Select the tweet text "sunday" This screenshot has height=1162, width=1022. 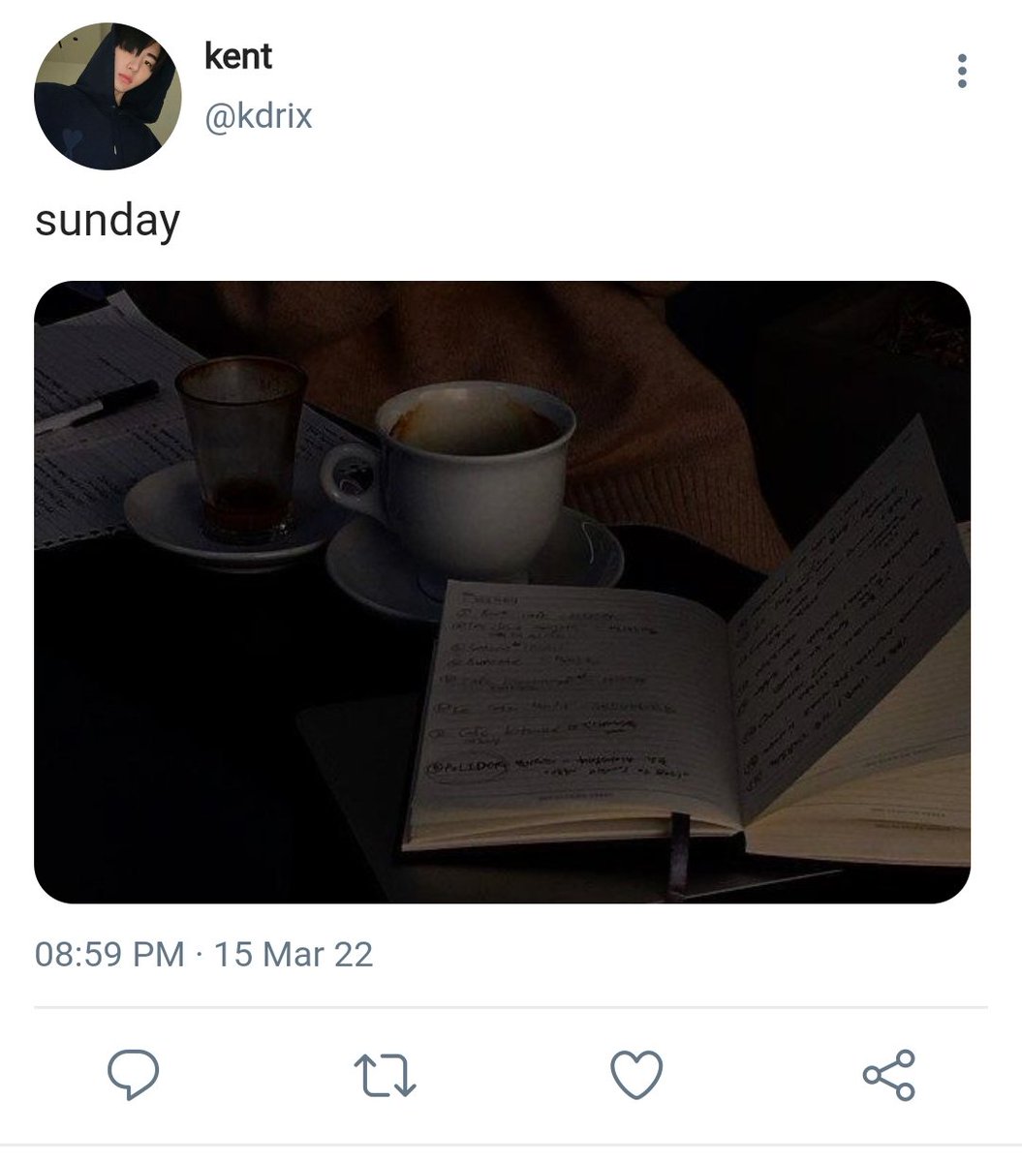pos(107,221)
